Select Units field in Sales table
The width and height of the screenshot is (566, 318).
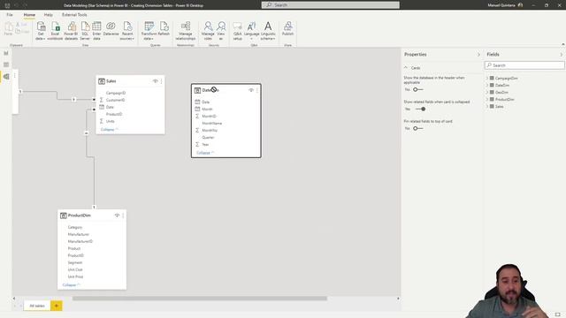coord(110,121)
